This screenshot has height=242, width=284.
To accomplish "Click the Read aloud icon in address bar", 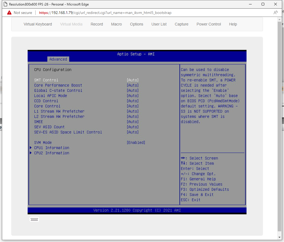I will 276,13.
